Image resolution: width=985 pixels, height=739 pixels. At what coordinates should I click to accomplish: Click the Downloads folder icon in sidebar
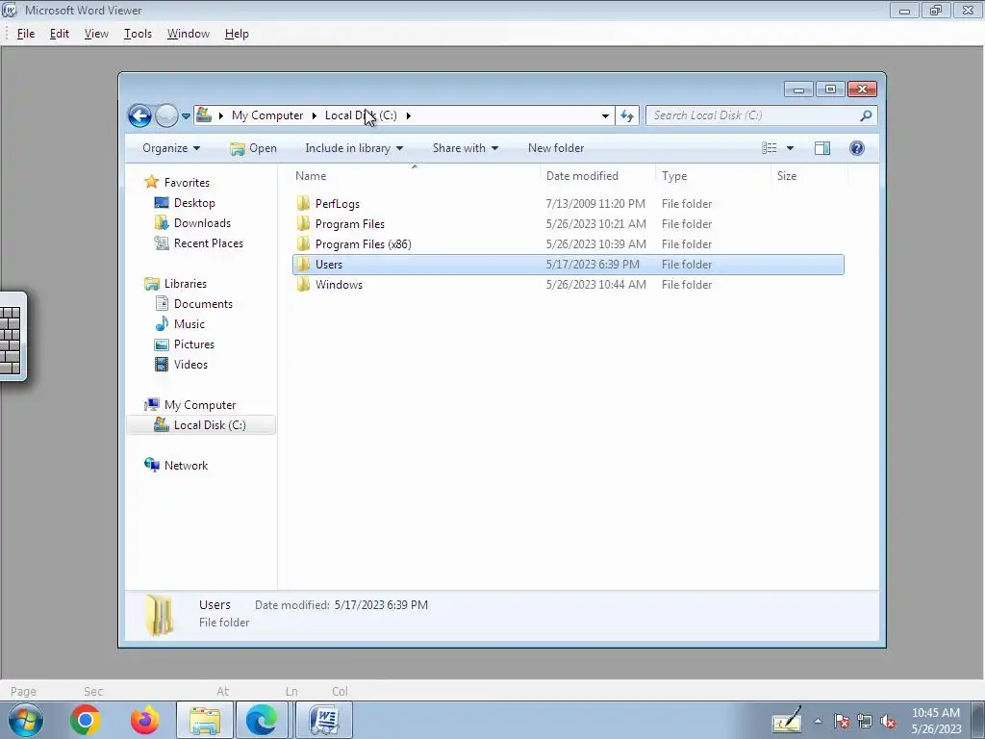(x=162, y=223)
